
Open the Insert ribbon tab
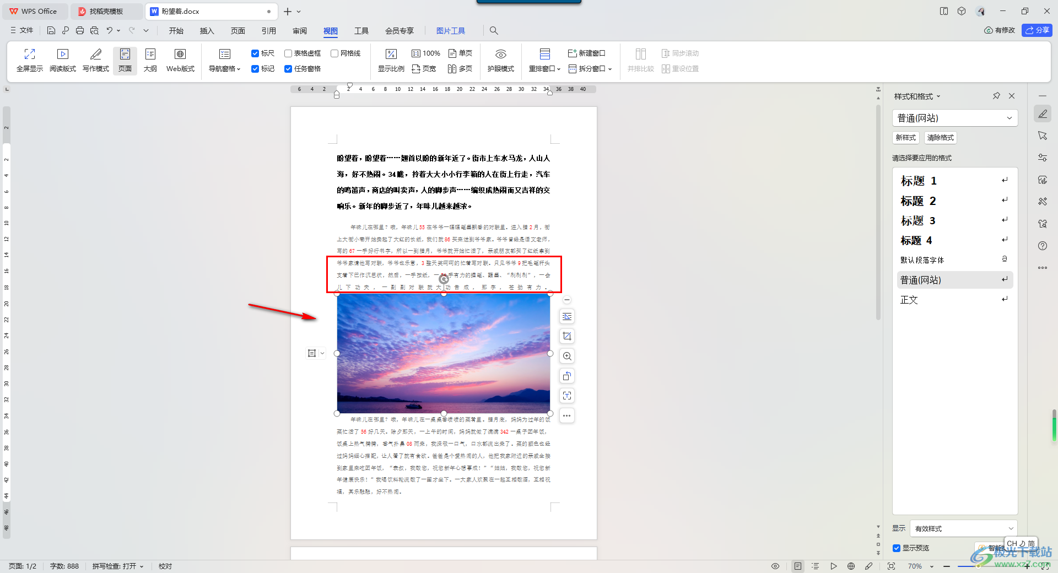point(207,31)
